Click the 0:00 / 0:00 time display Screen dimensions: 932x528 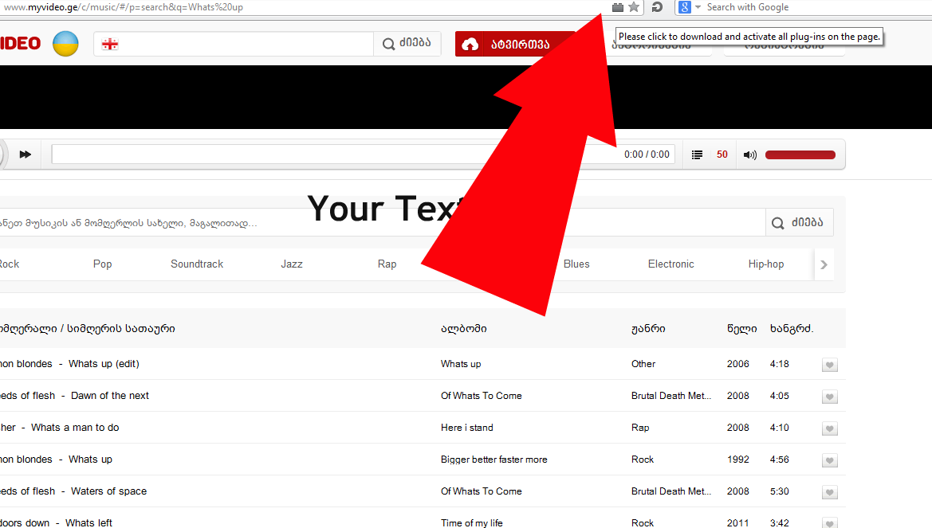(x=647, y=154)
